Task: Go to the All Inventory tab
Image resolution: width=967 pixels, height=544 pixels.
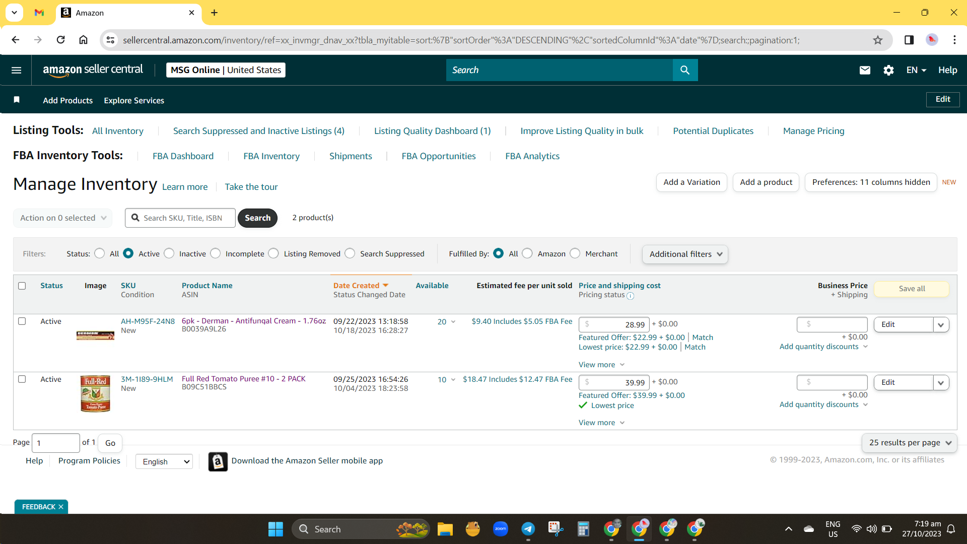Action: coord(118,131)
